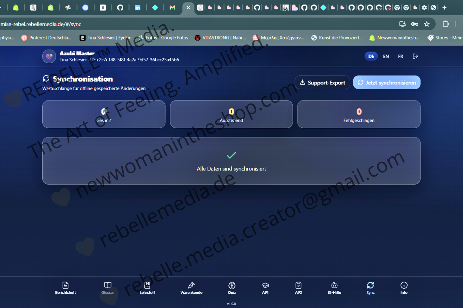Open the Info page
The image size is (463, 308).
click(x=404, y=287)
